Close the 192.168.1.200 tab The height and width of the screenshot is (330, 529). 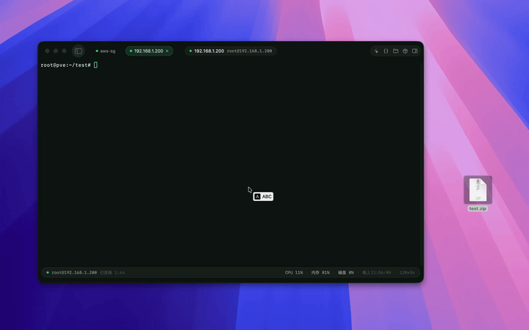[x=167, y=51]
